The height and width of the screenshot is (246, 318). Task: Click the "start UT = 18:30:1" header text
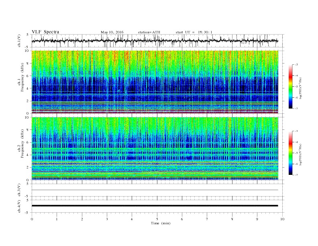tap(194, 32)
